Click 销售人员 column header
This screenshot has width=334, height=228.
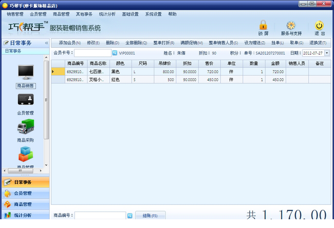click(x=297, y=63)
